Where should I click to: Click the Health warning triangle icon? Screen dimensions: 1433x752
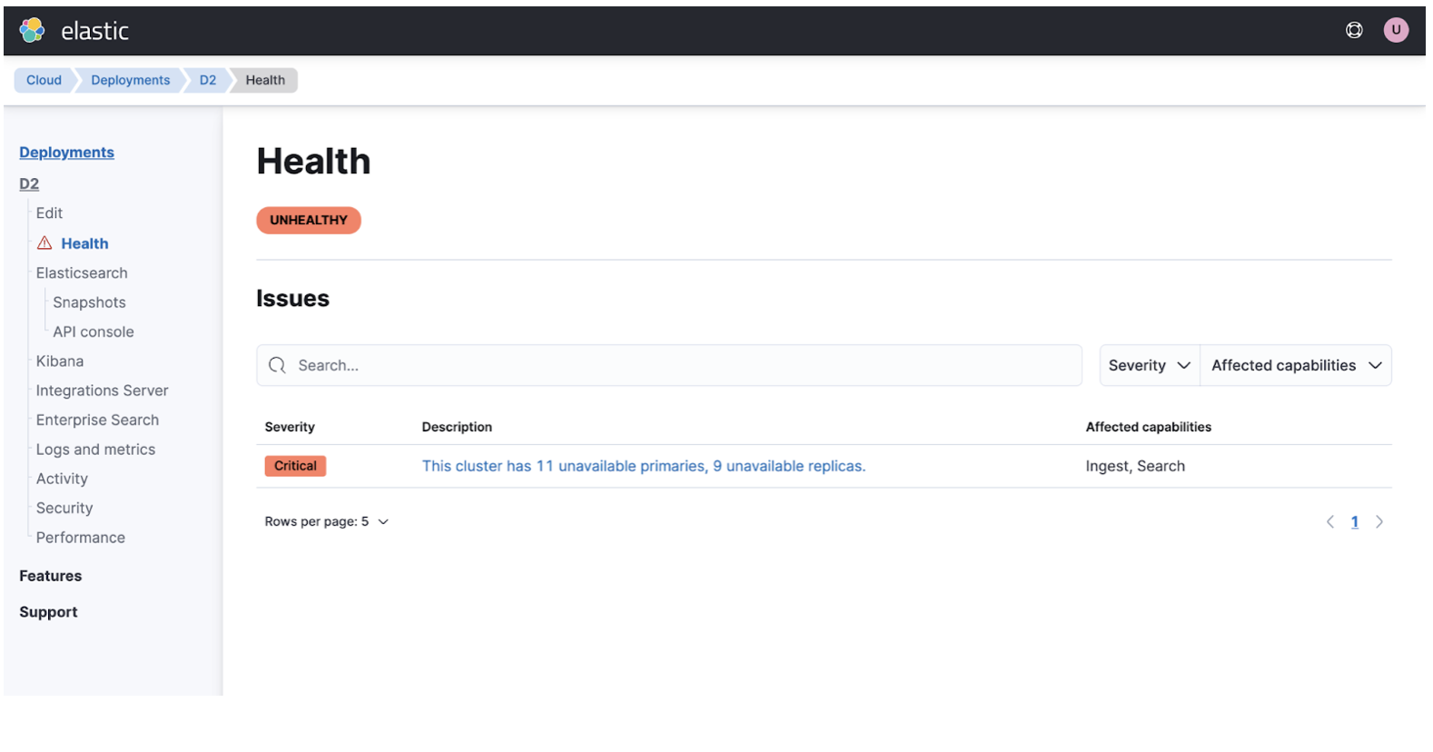(x=44, y=243)
